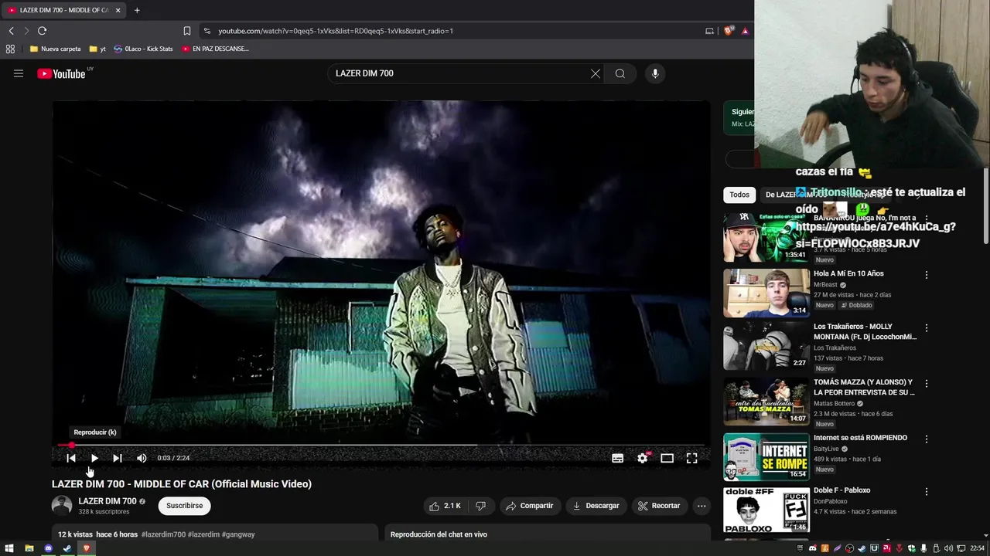Go back in the browser
The width and height of the screenshot is (990, 556).
click(11, 31)
